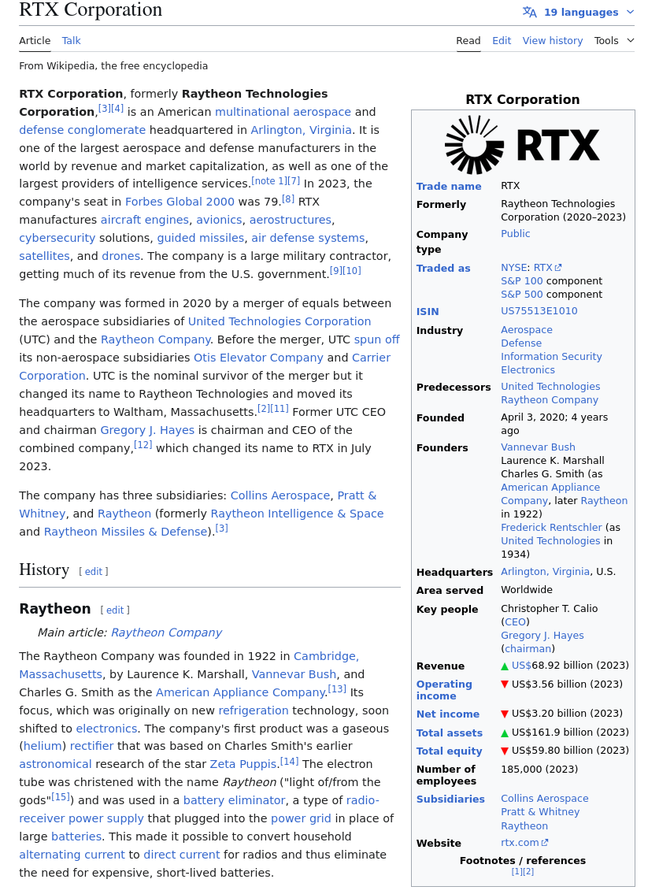Screen dimensions: 648x894
Task: Click the rtx.com external link icon
Action: tap(544, 843)
